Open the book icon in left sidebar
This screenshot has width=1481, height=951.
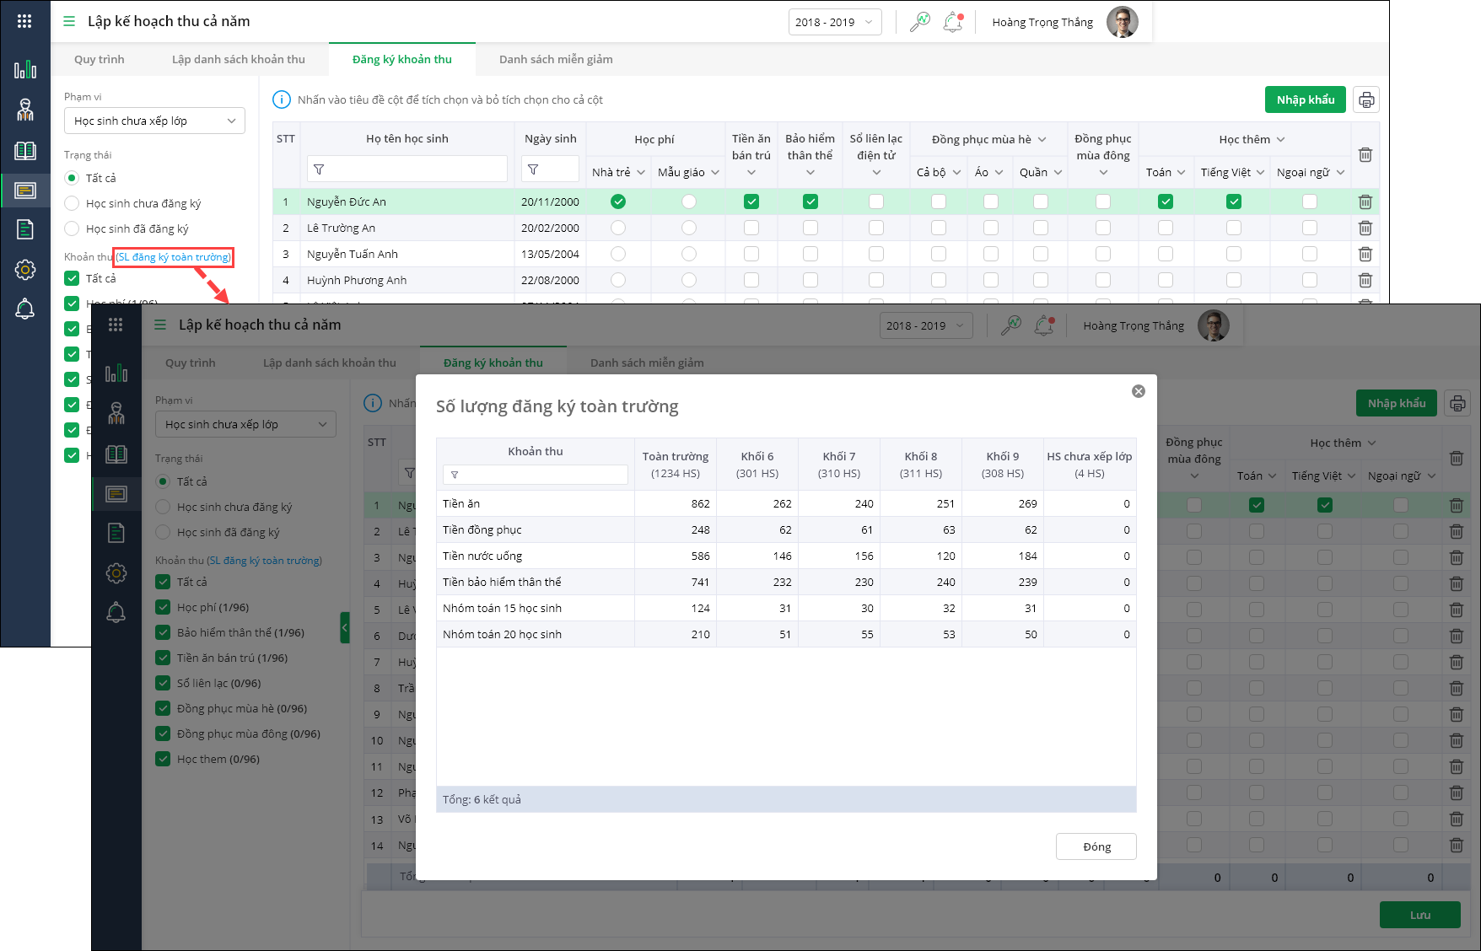coord(25,150)
